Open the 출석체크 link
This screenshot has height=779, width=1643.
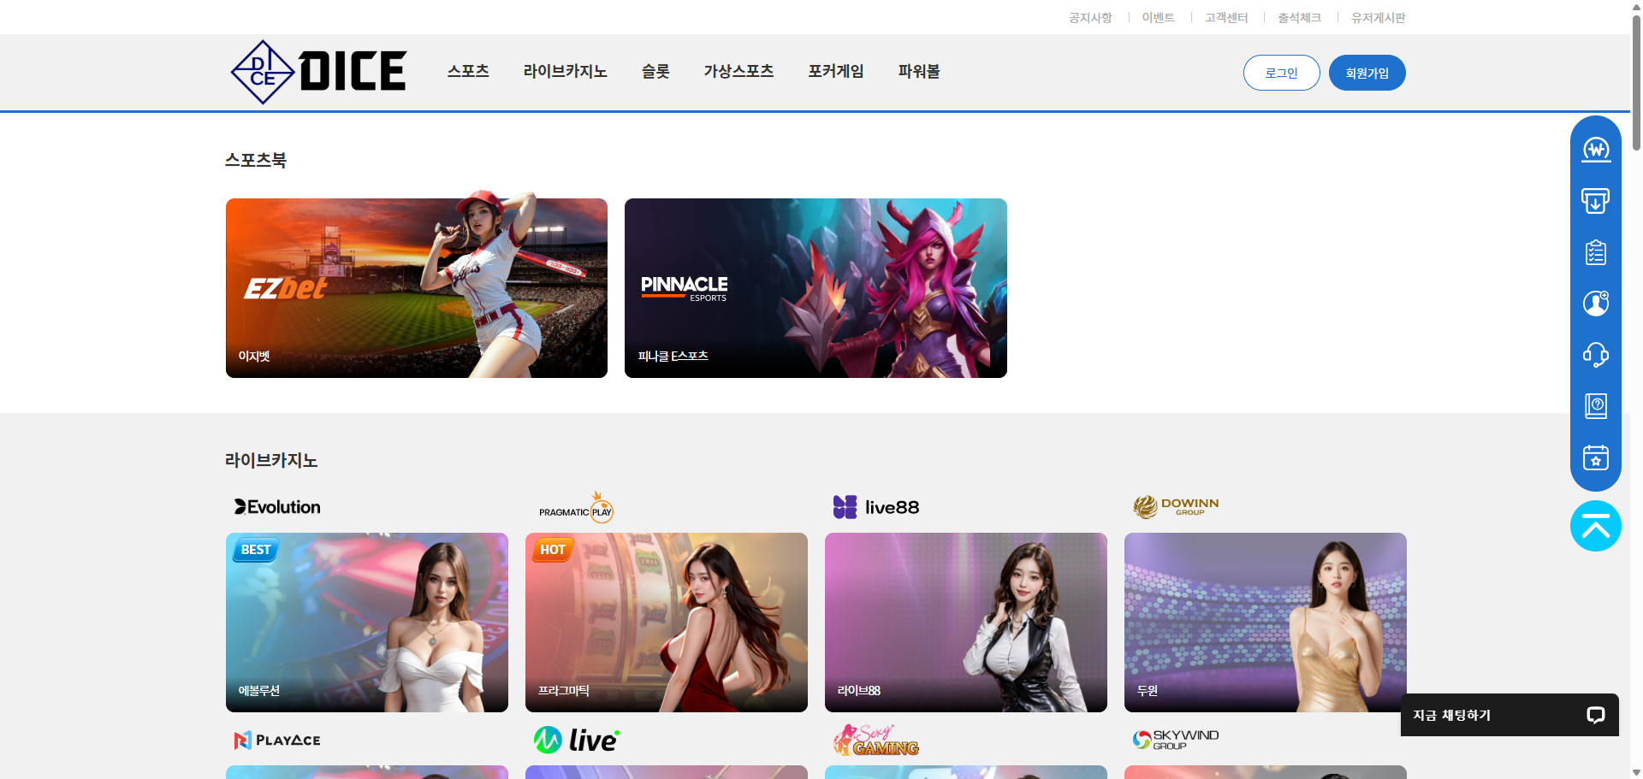point(1300,17)
